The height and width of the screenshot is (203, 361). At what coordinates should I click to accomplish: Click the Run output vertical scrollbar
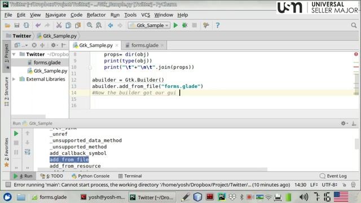(x=357, y=144)
